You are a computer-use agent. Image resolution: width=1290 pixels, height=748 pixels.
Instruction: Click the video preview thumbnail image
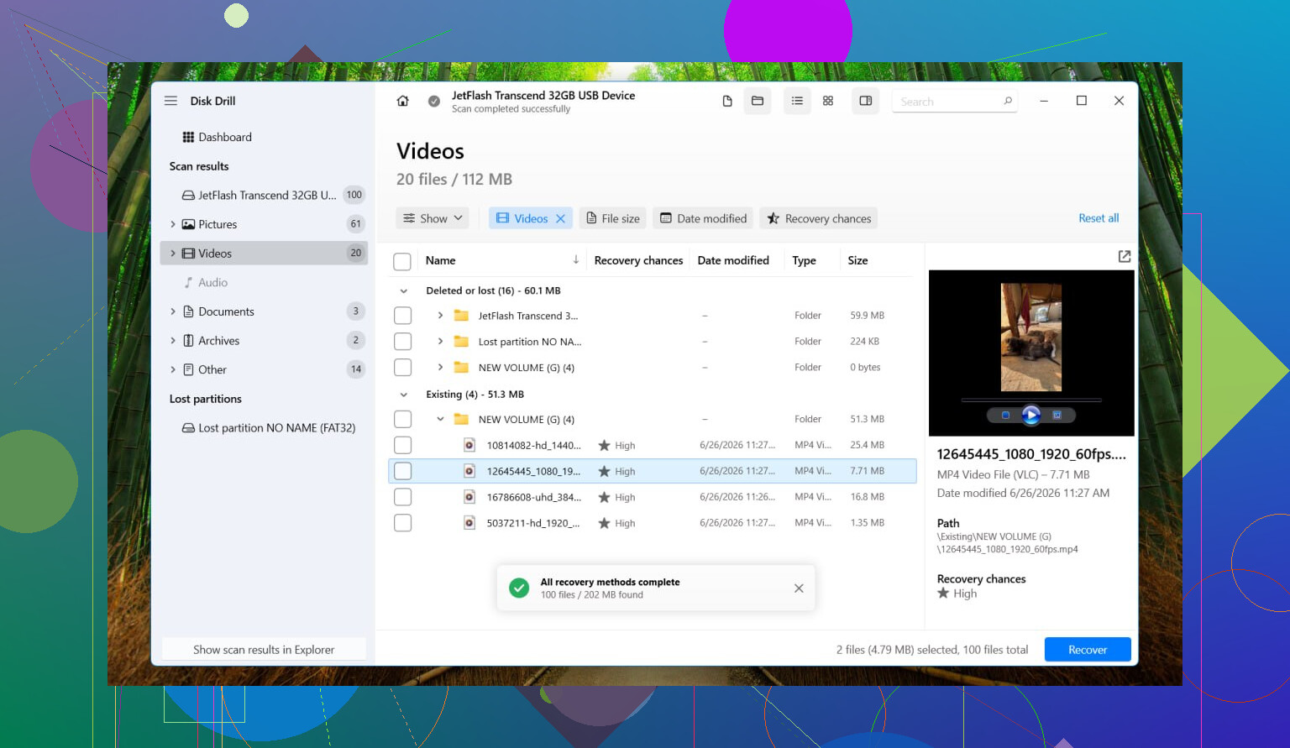point(1031,337)
